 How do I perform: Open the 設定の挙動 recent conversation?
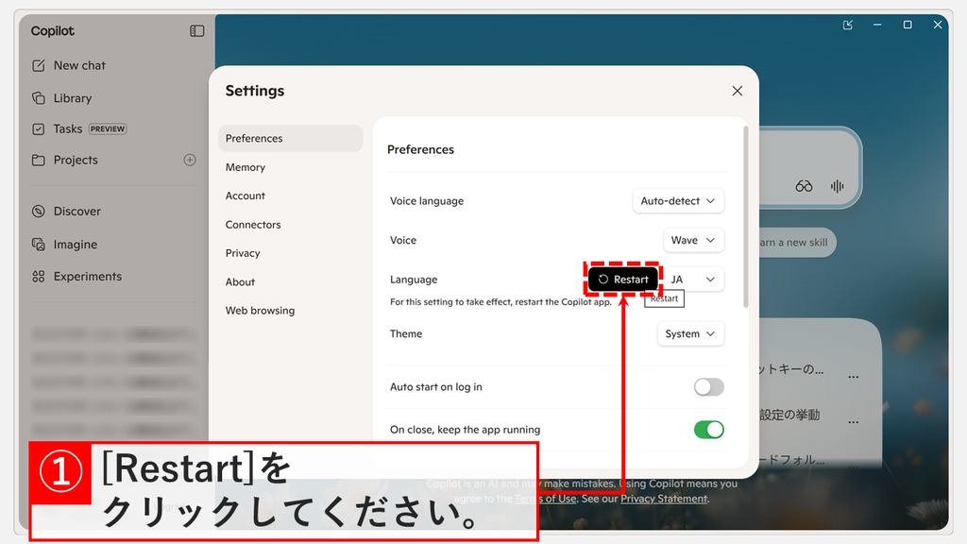point(790,416)
